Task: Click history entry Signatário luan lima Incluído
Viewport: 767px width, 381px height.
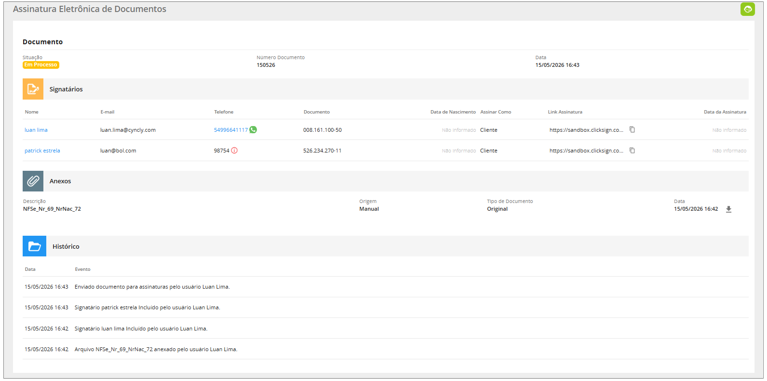Action: [141, 329]
